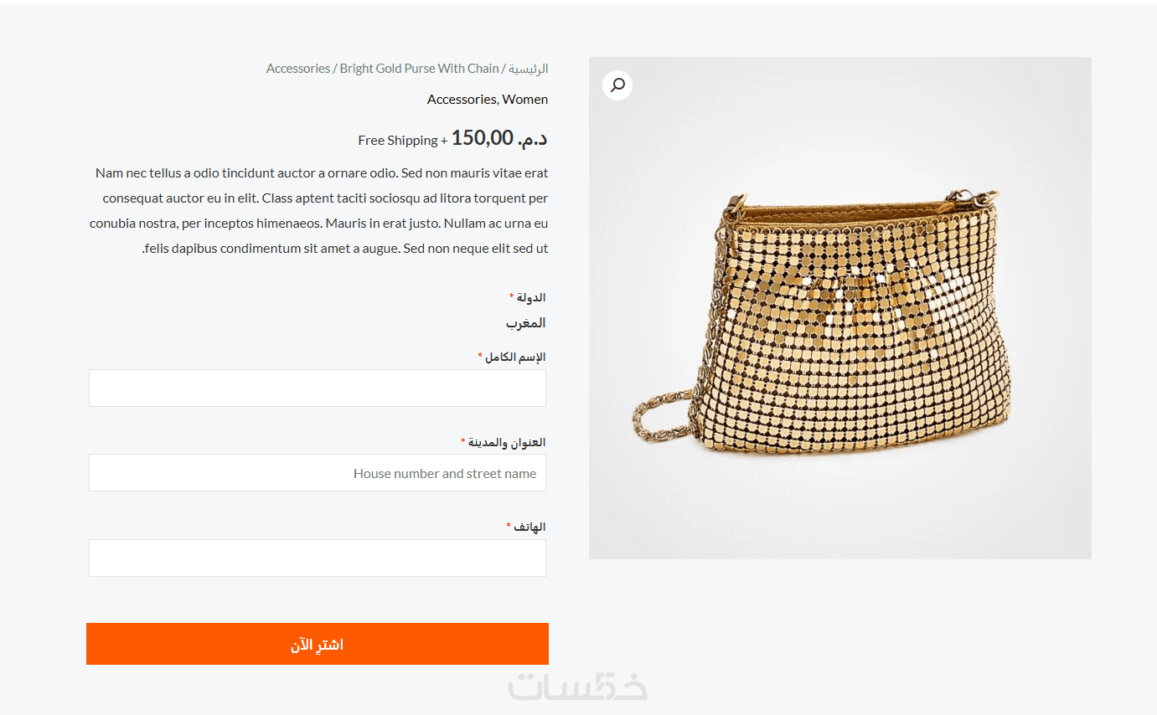
Task: Click the Free Shipping text
Action: pos(398,141)
